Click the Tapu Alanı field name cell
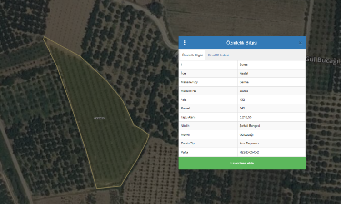This screenshot has width=341, height=204. 188,117
